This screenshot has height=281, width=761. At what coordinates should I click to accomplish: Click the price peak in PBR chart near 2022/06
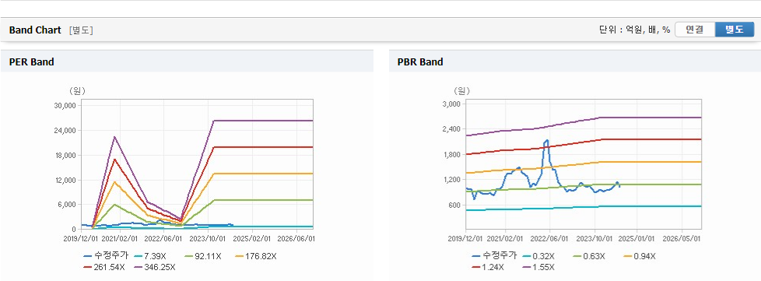pos(547,140)
